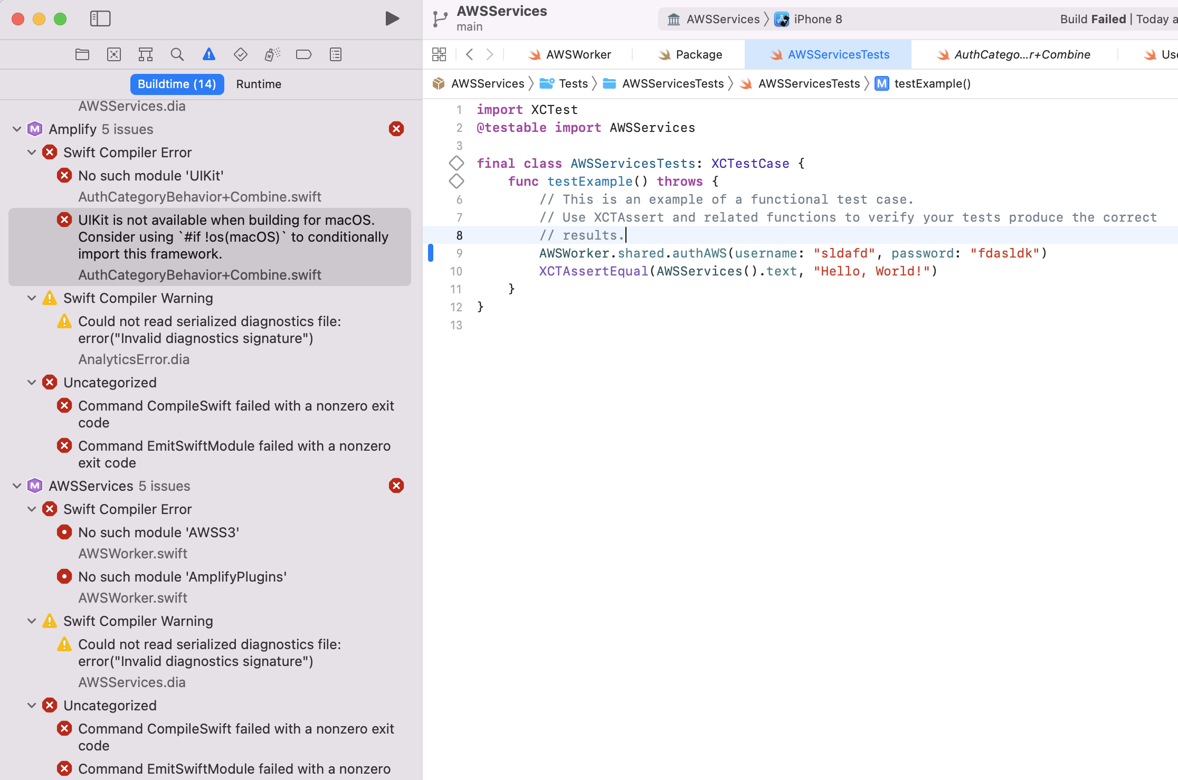Open the Source Control navigator
This screenshot has height=780, width=1178.
tap(114, 54)
